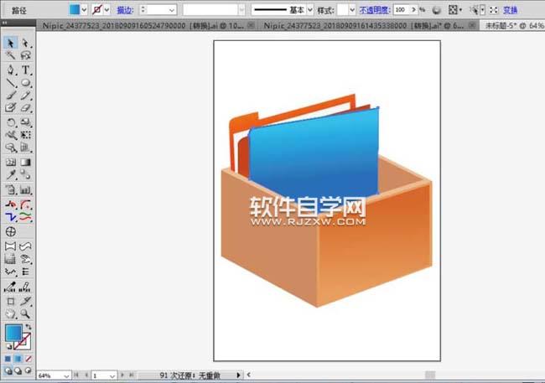Open the artboard number dropdown
The height and width of the screenshot is (383, 545).
coord(112,375)
